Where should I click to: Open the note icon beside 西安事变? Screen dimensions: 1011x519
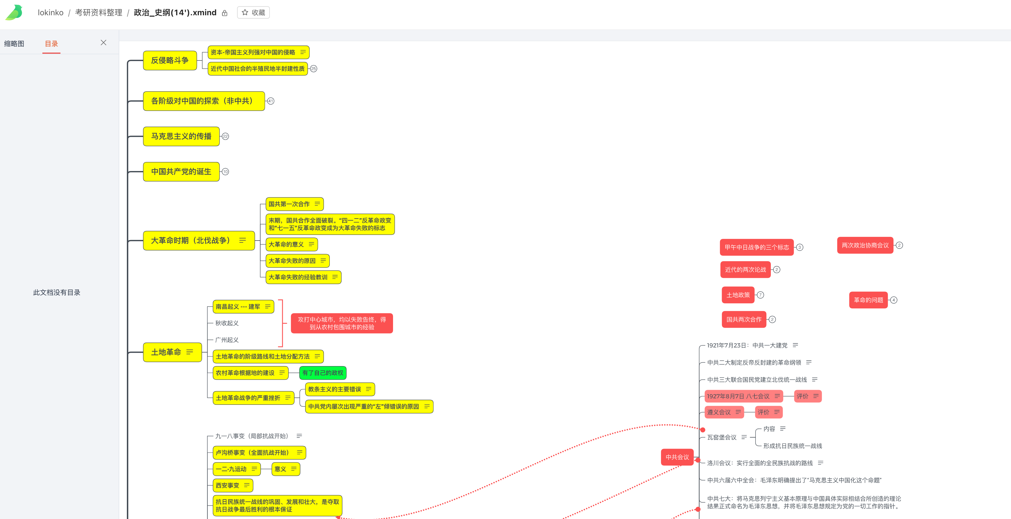(x=246, y=485)
